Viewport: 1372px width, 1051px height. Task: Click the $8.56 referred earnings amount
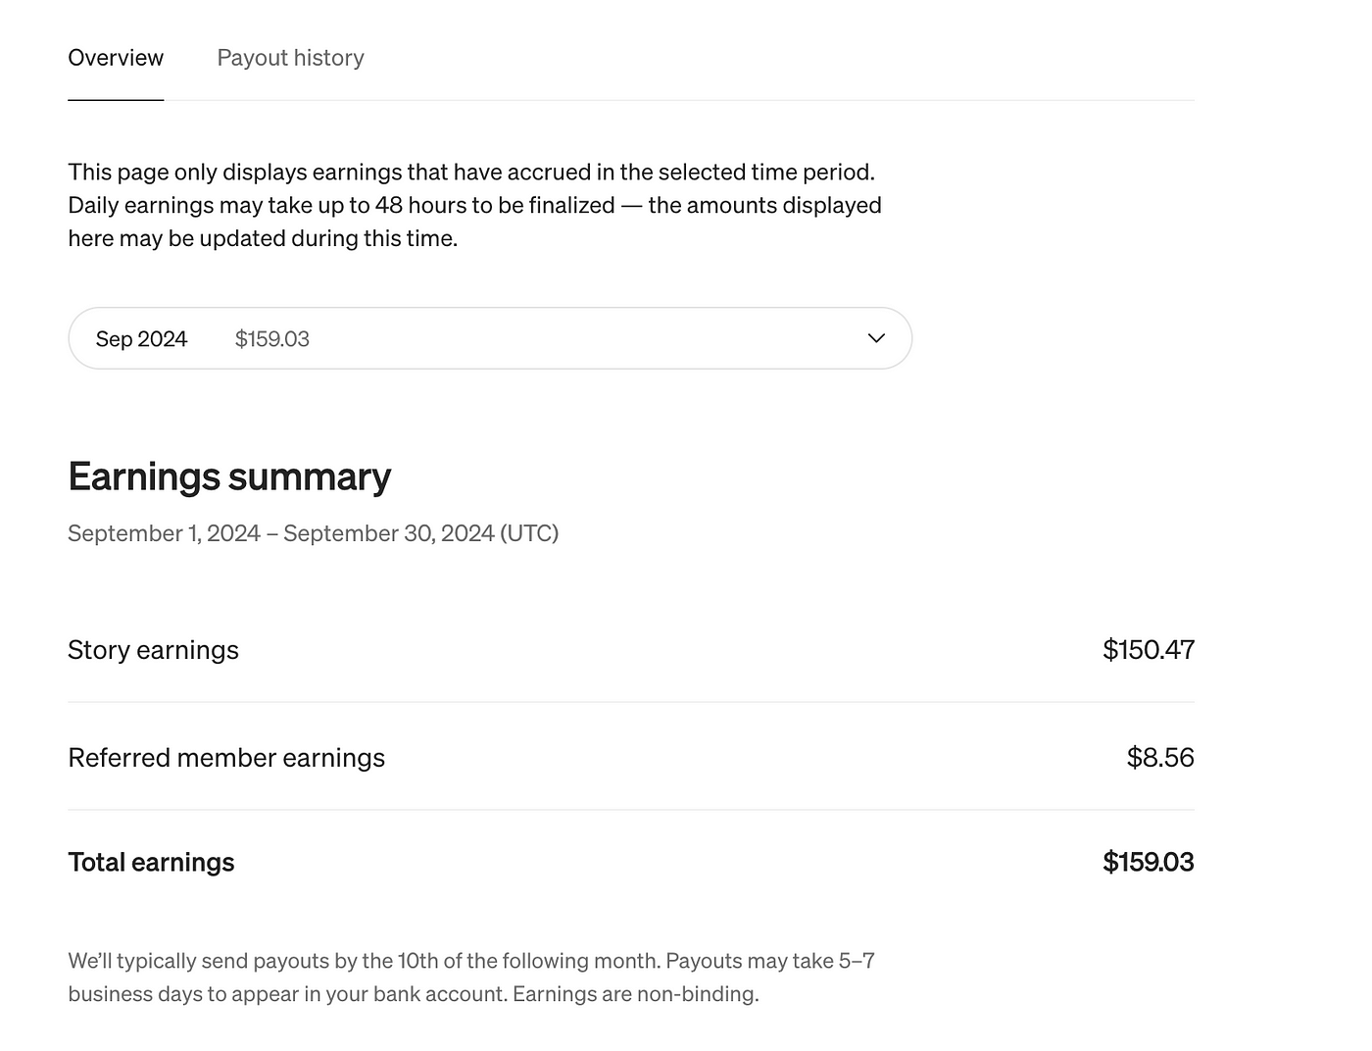[x=1160, y=757]
